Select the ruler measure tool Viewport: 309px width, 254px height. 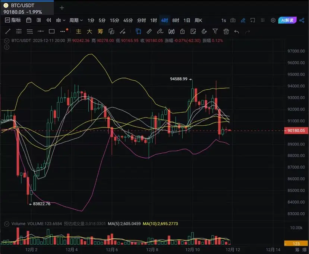(x=149, y=31)
